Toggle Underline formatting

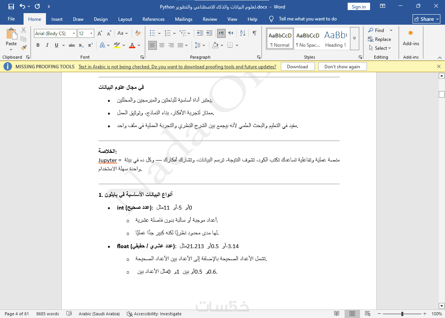56,46
